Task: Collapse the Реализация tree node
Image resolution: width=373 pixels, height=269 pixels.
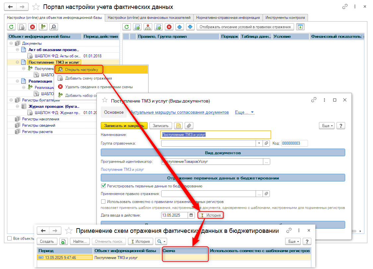Action: (17, 81)
